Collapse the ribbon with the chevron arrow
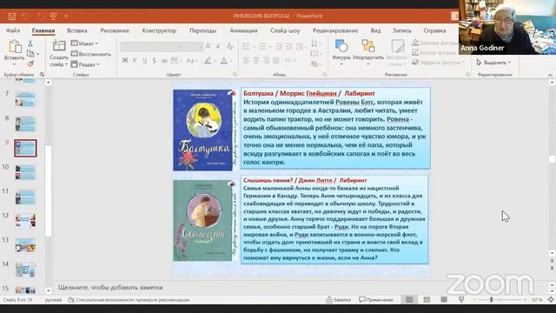 coord(550,75)
